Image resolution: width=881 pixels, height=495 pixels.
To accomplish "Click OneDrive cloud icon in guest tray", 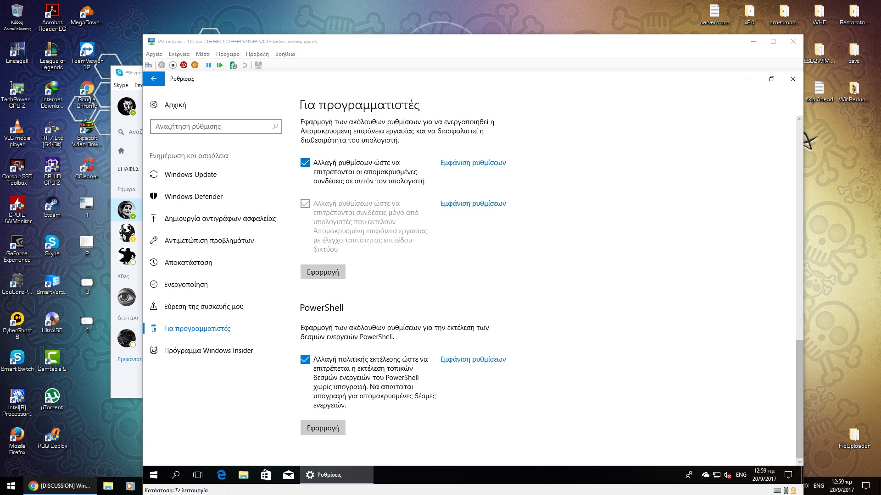I will point(706,475).
